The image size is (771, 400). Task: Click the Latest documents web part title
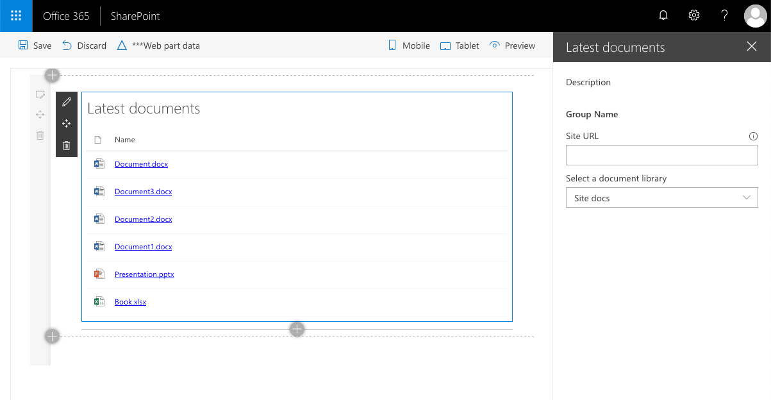coord(144,108)
